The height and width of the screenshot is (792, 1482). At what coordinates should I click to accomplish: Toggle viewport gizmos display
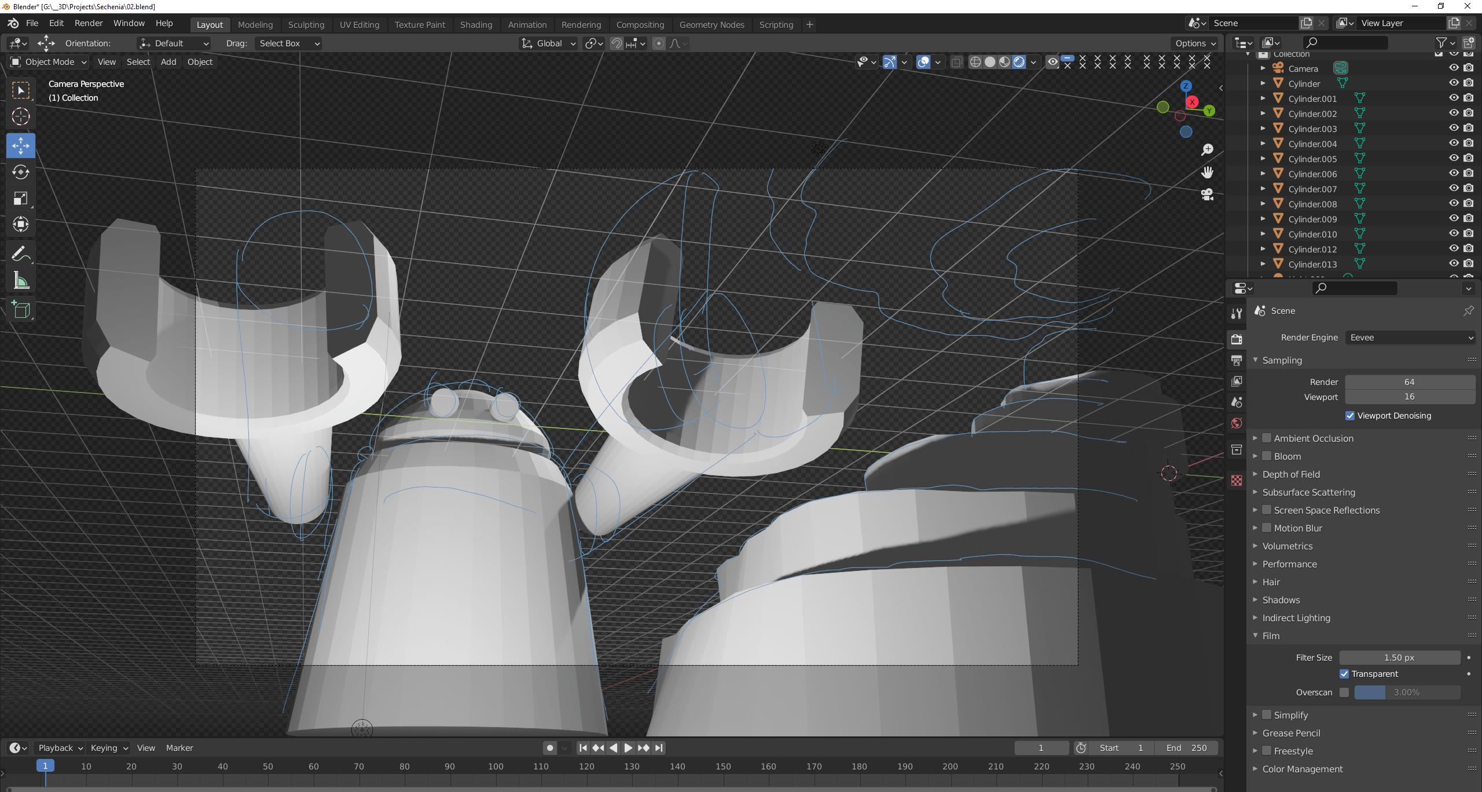click(x=890, y=62)
